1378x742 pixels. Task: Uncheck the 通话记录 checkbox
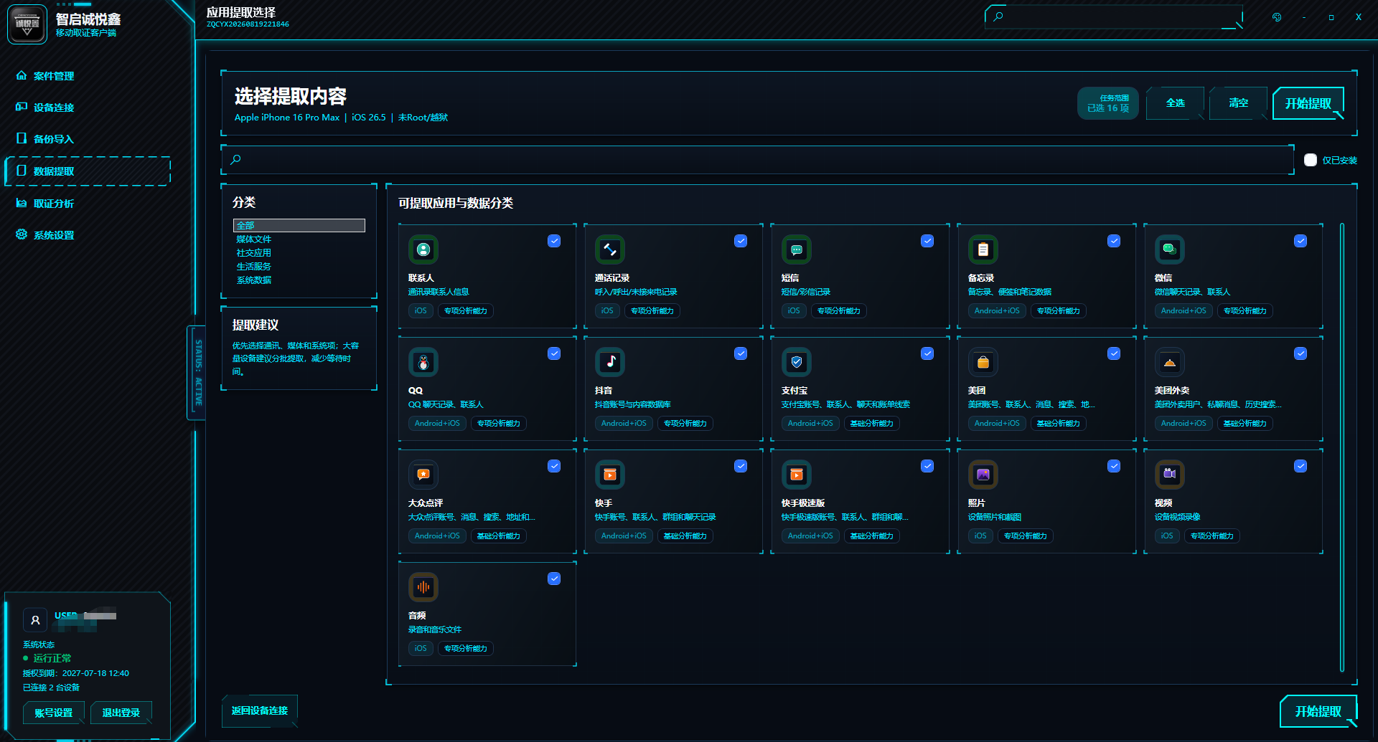pos(741,241)
